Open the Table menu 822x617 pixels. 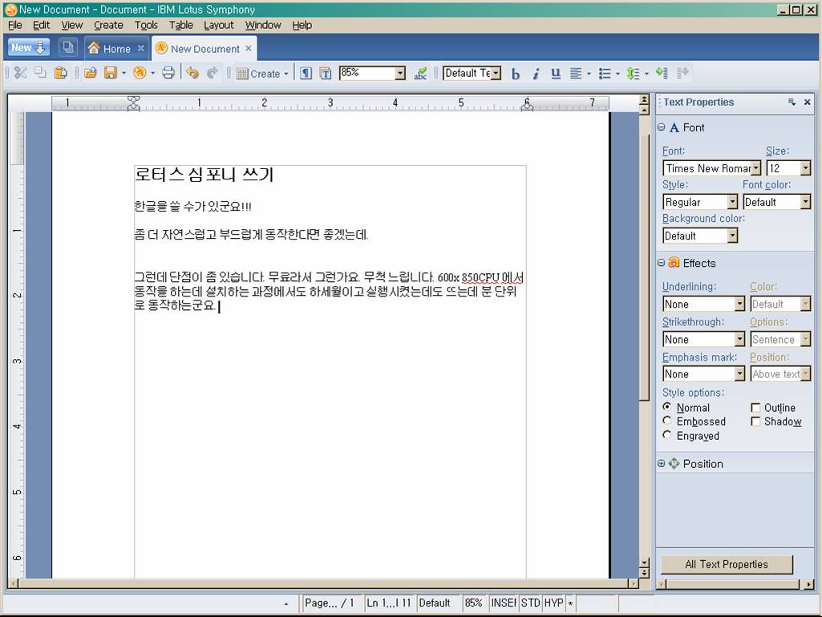pyautogui.click(x=181, y=25)
